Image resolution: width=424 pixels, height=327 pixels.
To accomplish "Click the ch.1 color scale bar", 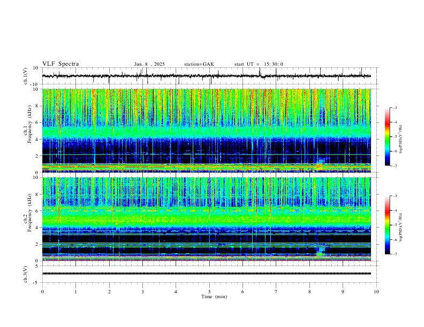I will tap(388, 137).
